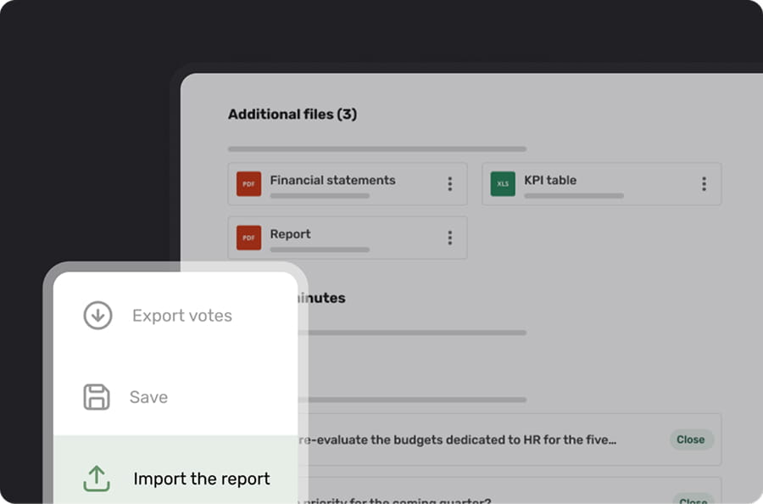Open the three-dot menu for Financial statements

click(449, 184)
